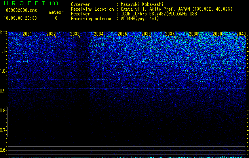The image size is (249, 158).
Task: Click time marker 2039 on the spectrogram
Action: point(217,34)
